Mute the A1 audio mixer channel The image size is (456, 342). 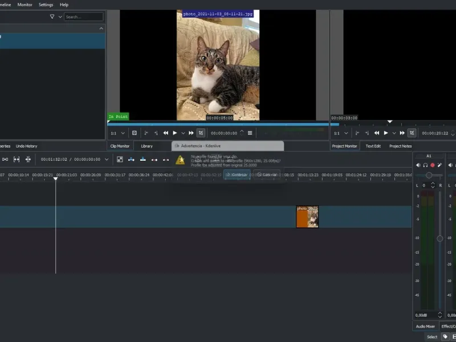418,165
